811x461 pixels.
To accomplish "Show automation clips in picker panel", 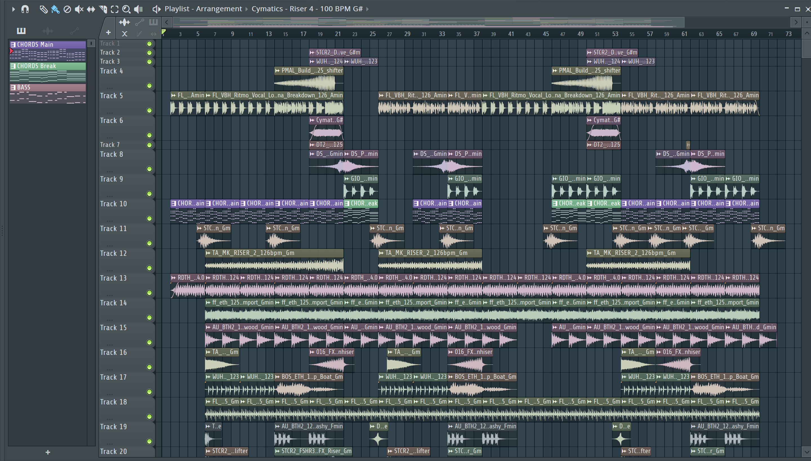I will 74,31.
